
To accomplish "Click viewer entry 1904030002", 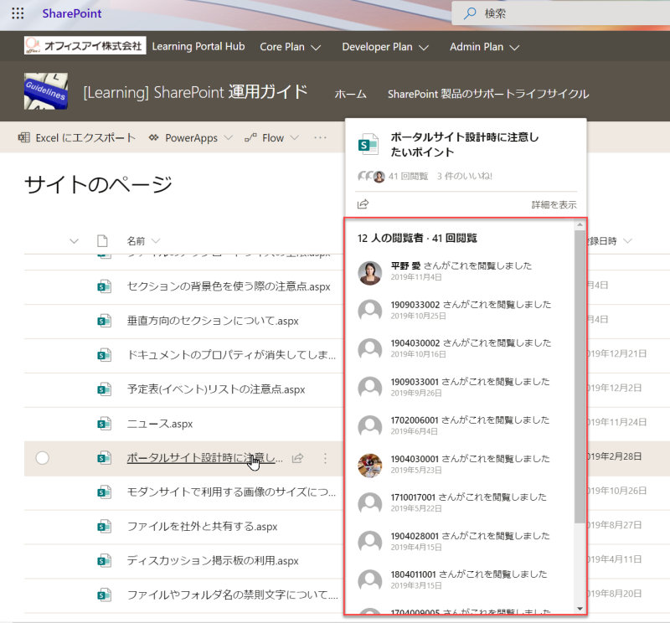I will 459,348.
